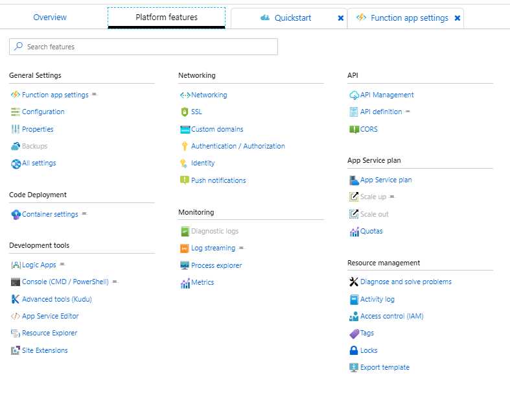Click the Authentication key icon
The width and height of the screenshot is (510, 410).
pos(185,146)
